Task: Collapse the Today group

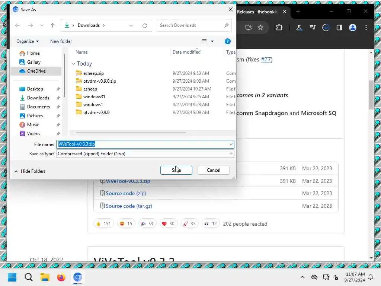Action: [x=73, y=64]
